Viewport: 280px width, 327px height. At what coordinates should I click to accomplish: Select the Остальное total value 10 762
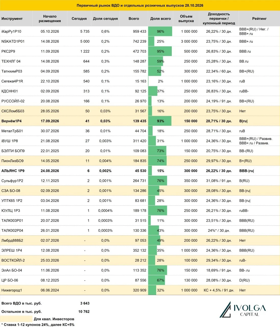[84, 312]
